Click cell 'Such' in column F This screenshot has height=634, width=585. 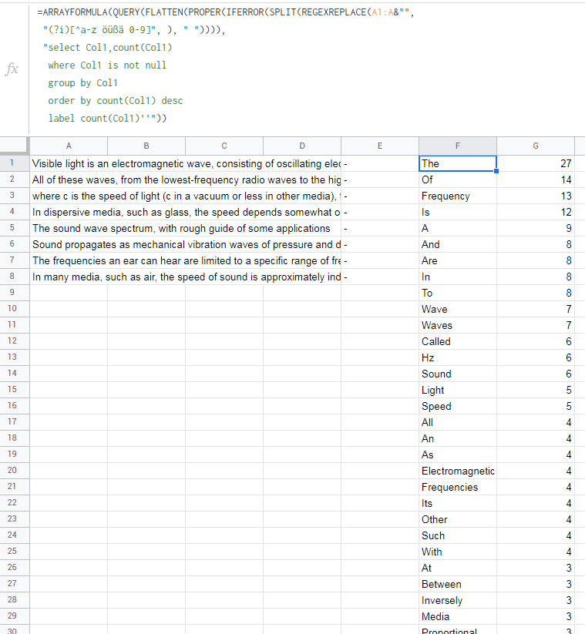coord(458,535)
